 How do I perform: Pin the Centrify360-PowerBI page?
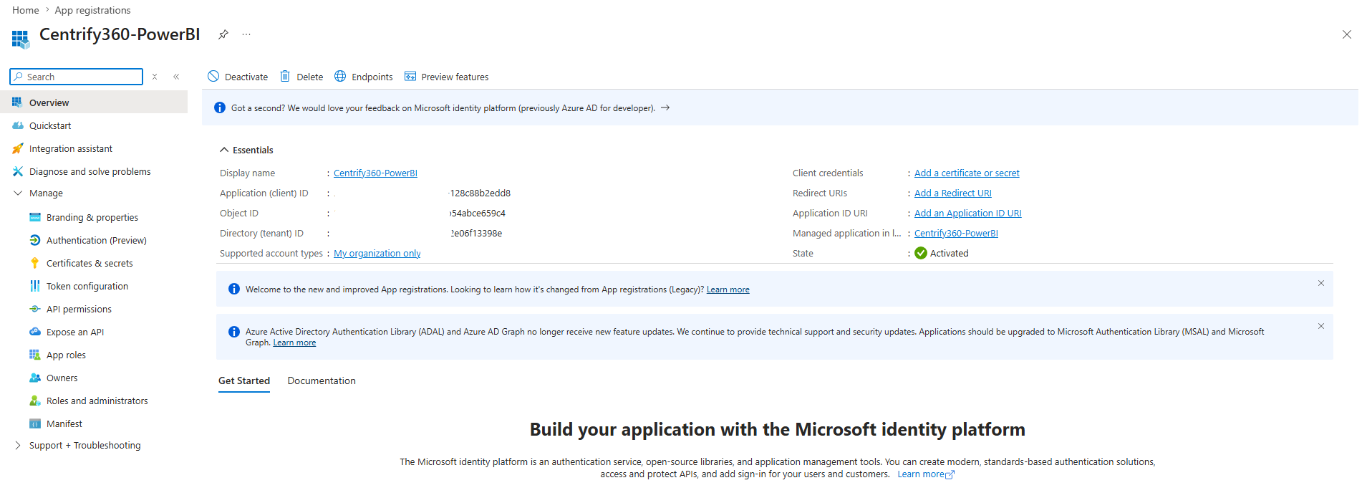coord(223,34)
